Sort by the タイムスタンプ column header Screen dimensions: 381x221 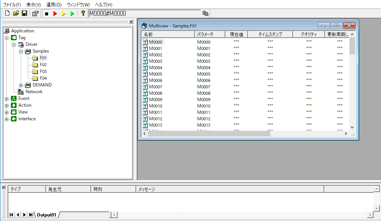pyautogui.click(x=270, y=34)
